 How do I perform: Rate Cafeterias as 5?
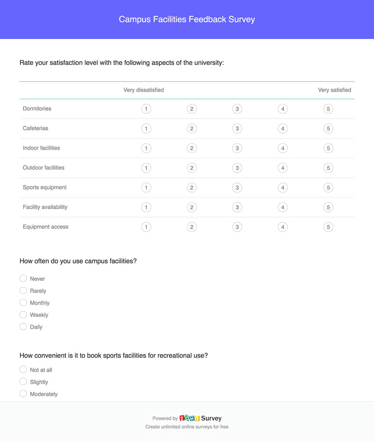click(x=328, y=129)
